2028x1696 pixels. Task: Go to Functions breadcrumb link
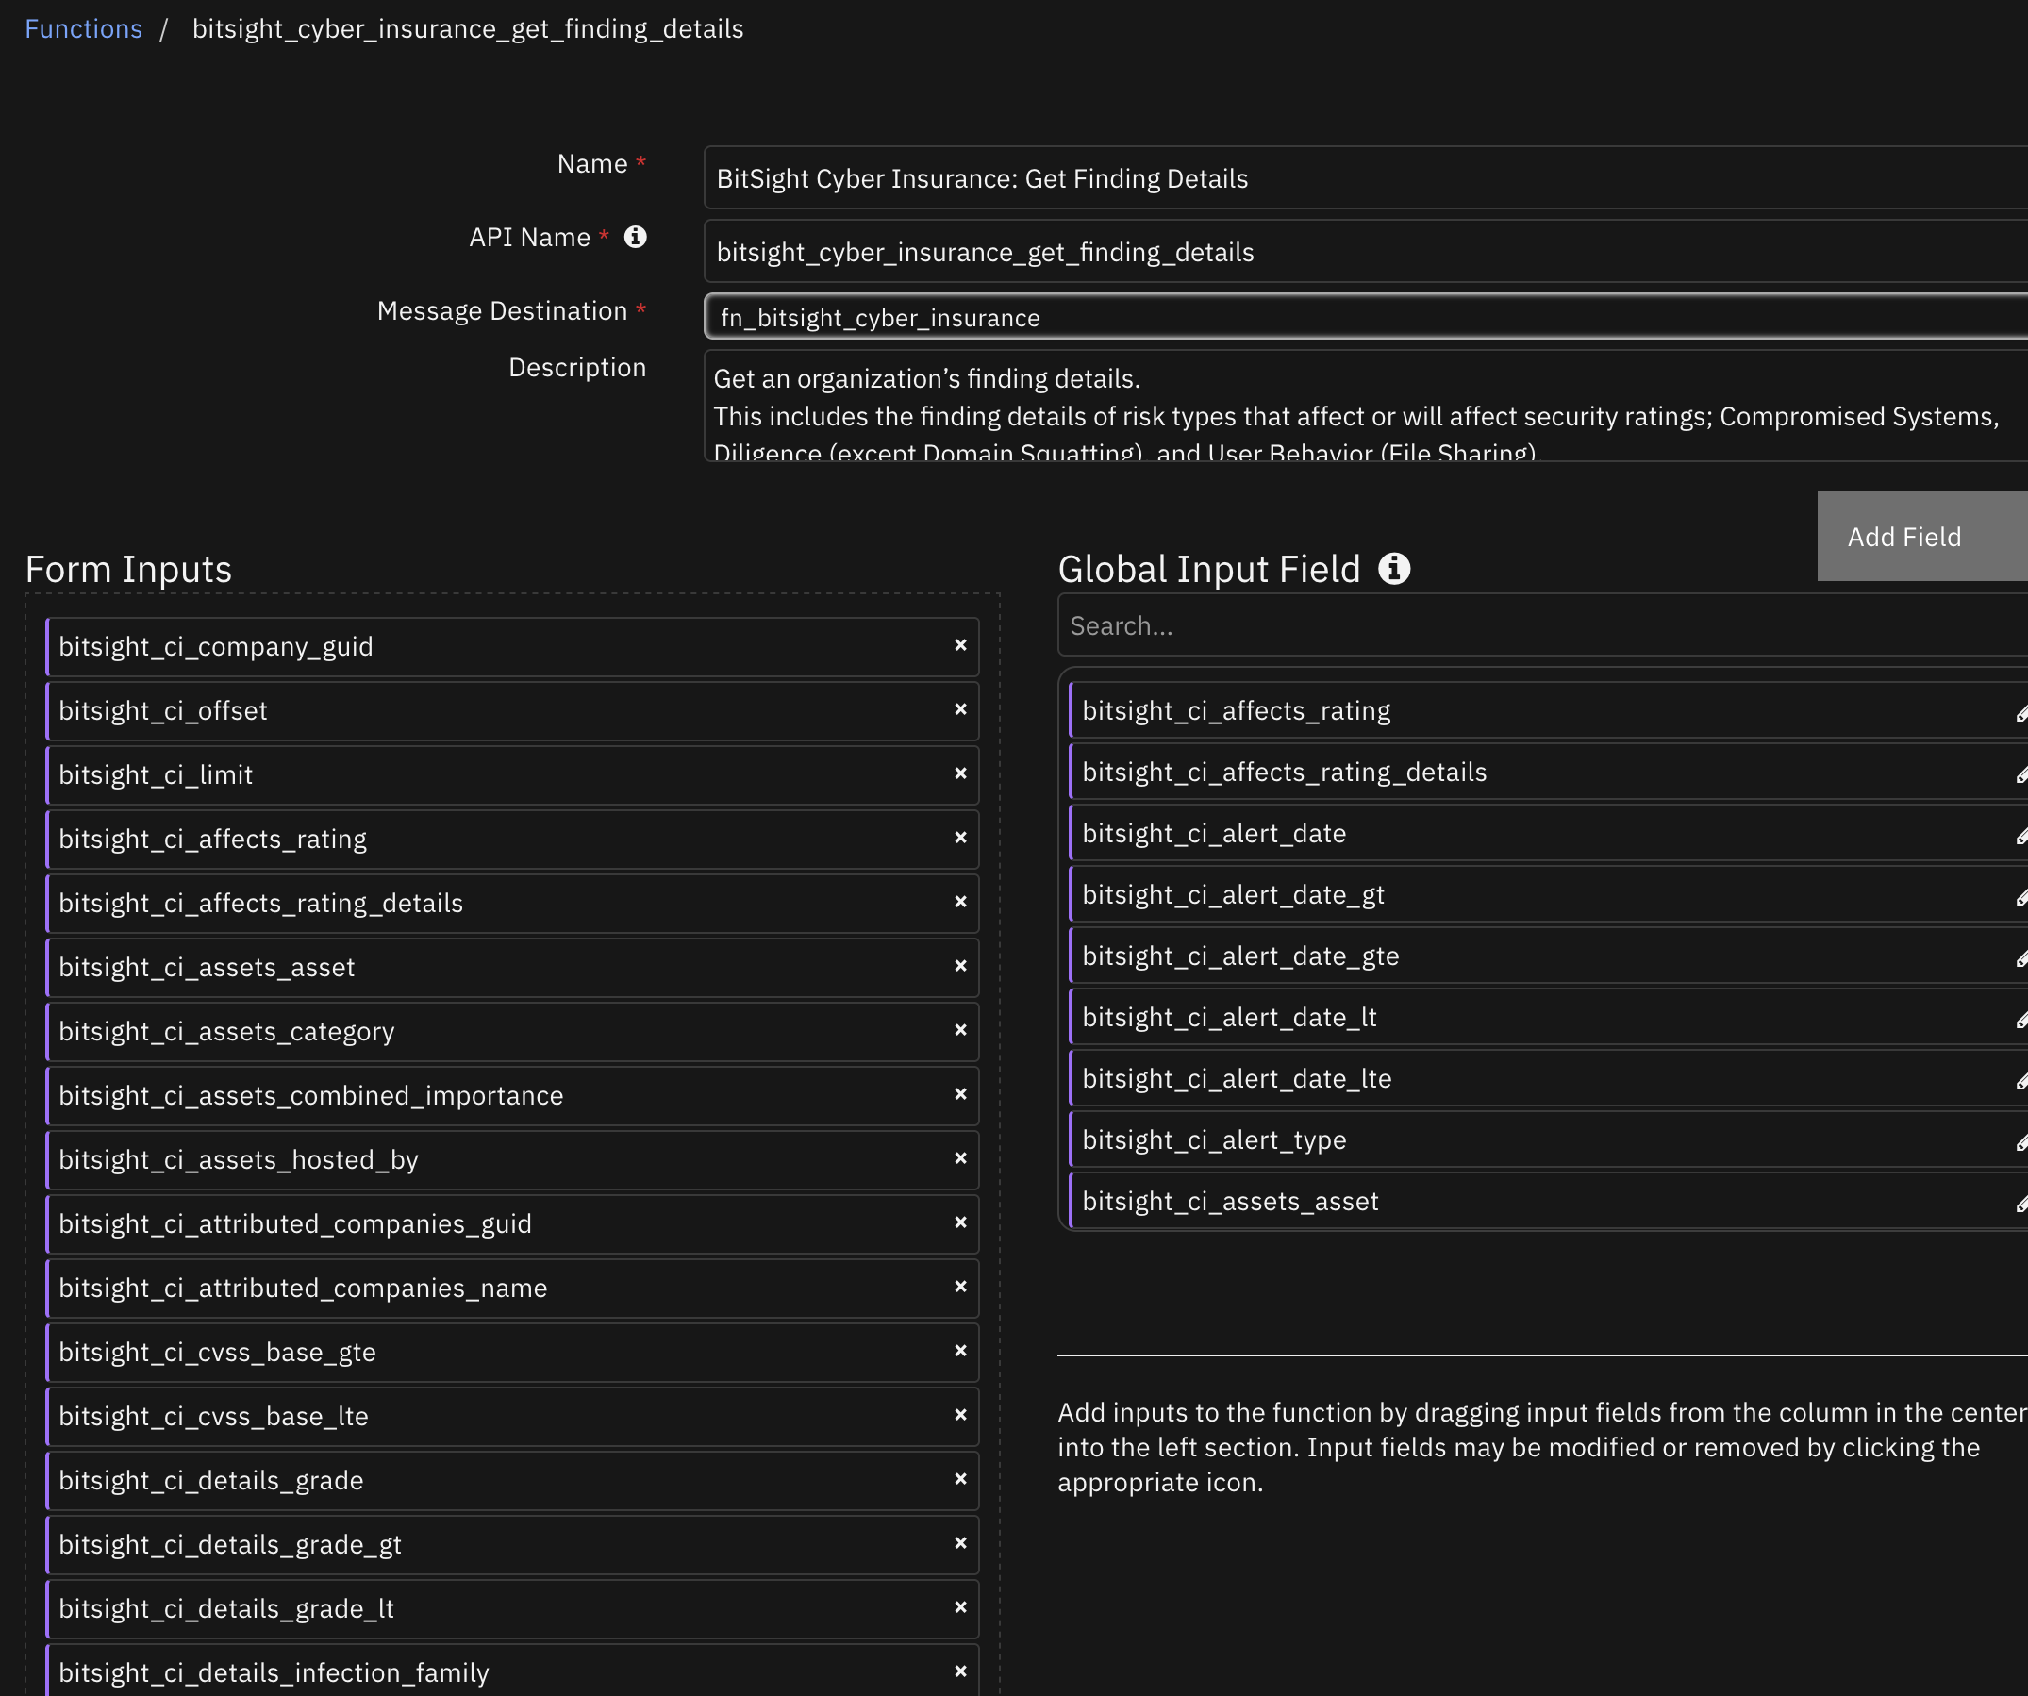83,29
